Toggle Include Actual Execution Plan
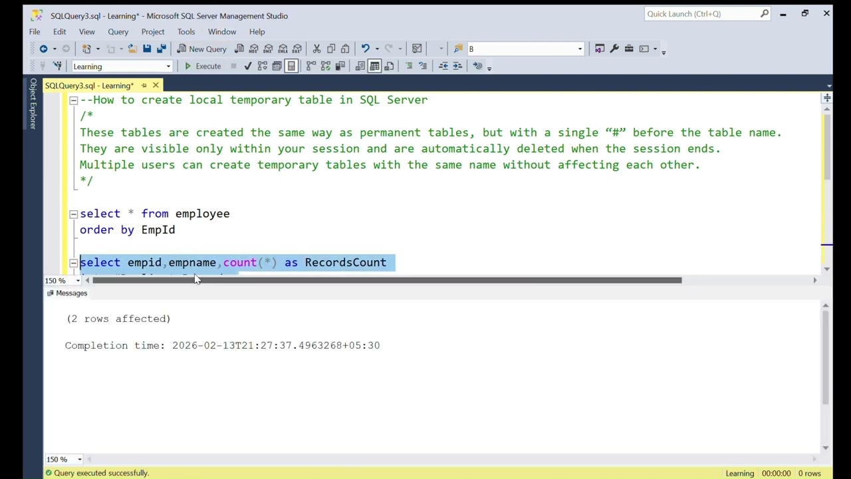This screenshot has width=851, height=479. (311, 66)
